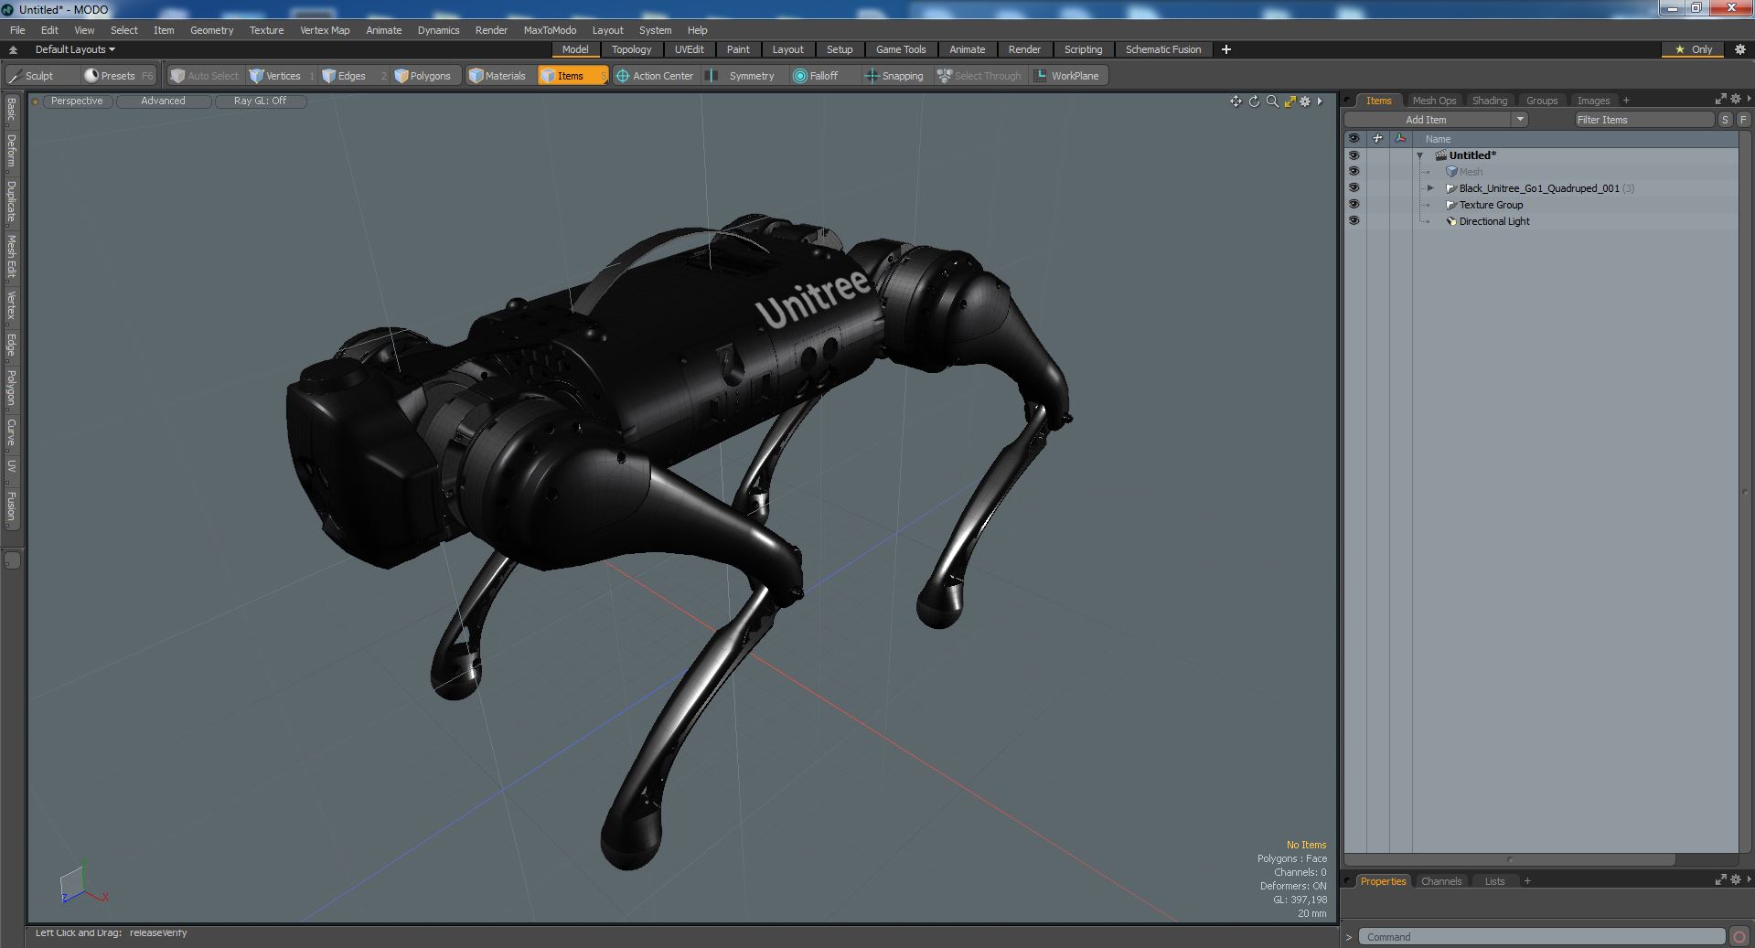Viewport: 1755px width, 948px height.
Task: Select the Items mode button
Action: pyautogui.click(x=572, y=76)
